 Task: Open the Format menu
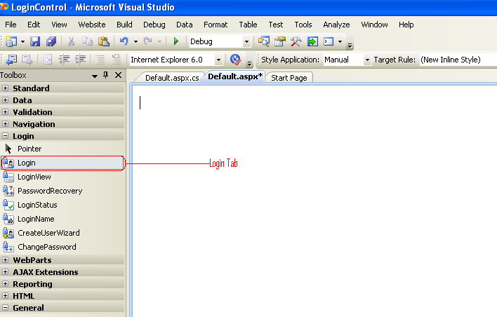pos(216,25)
